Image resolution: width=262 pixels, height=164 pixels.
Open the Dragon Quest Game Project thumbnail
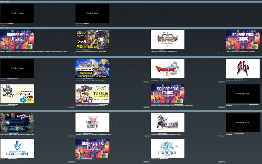point(17,148)
